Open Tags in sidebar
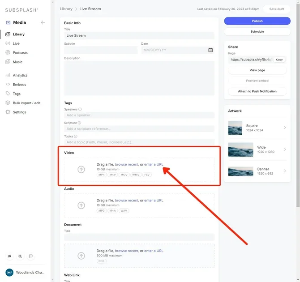 [x=17, y=94]
